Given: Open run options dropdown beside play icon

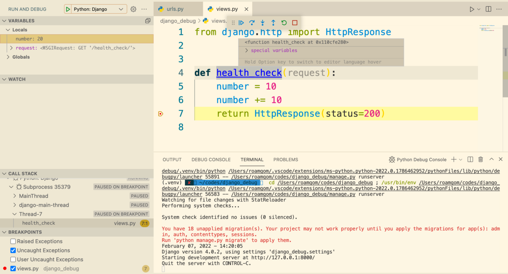Looking at the screenshot, I should [479, 9].
